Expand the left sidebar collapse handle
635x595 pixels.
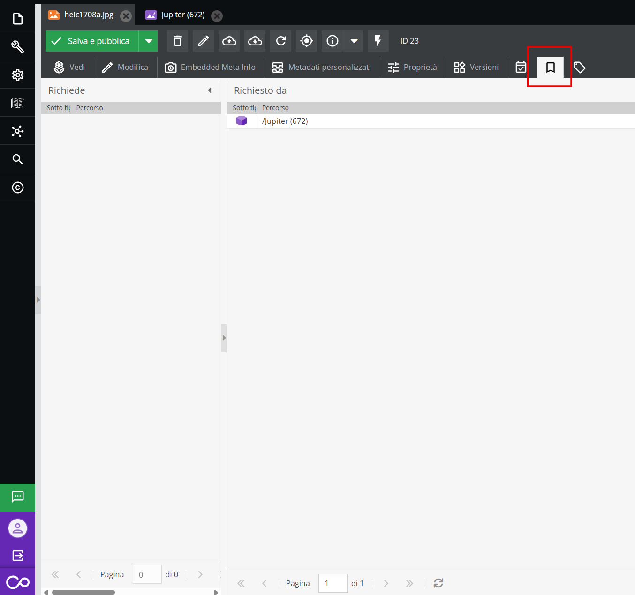click(38, 300)
